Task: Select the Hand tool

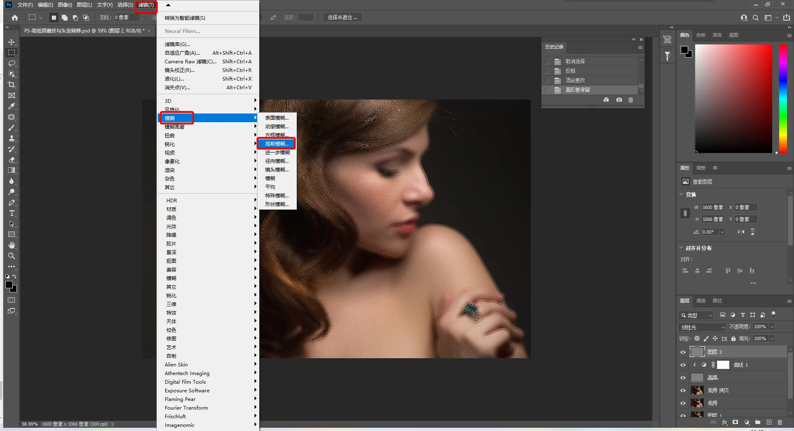Action: point(12,245)
